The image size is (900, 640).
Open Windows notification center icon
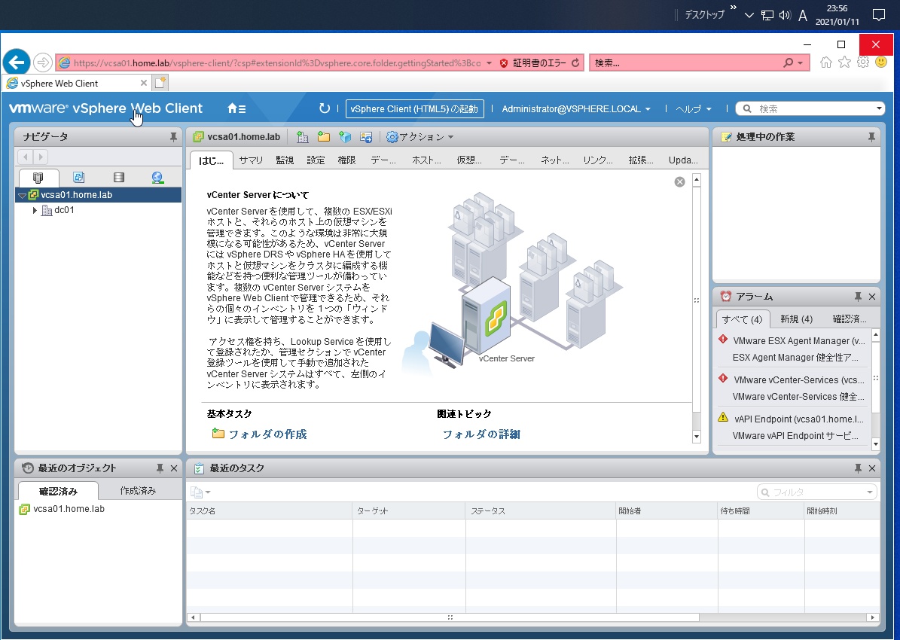(879, 15)
